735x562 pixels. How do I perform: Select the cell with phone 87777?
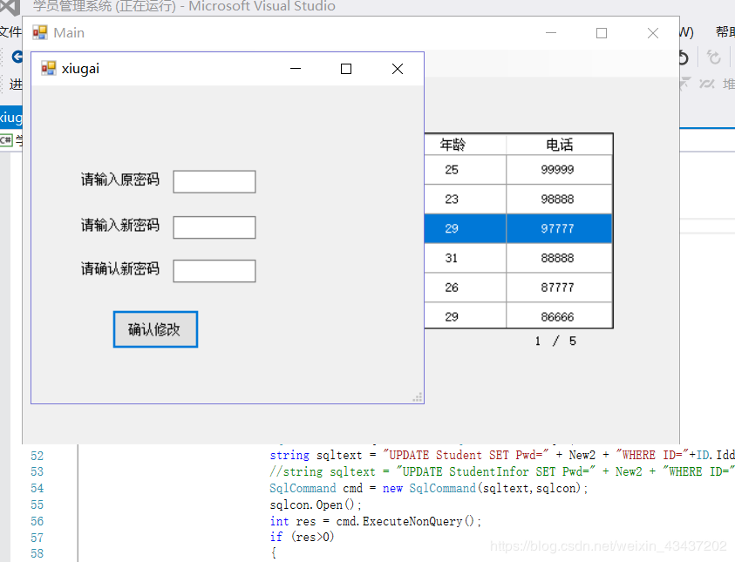559,288
